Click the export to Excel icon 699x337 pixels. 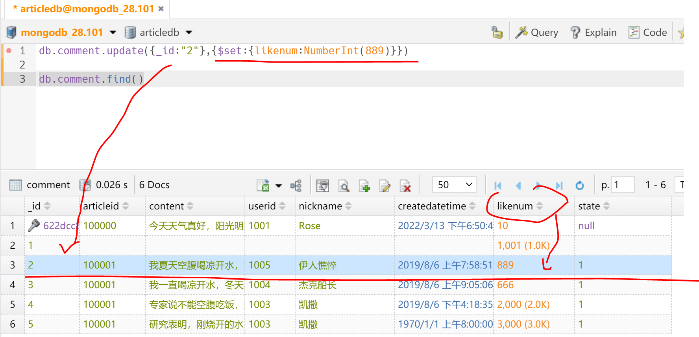[263, 185]
